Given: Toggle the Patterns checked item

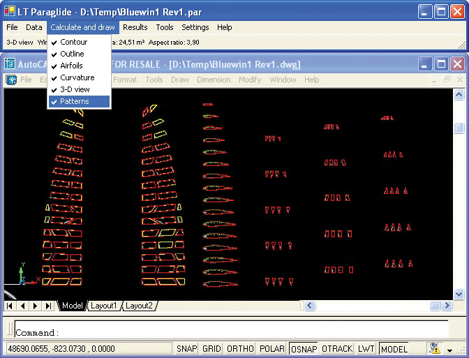Looking at the screenshot, I should (x=74, y=101).
